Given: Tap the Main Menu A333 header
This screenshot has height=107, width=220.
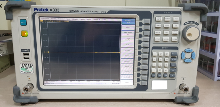Looking at the screenshot, I should click(128, 22).
